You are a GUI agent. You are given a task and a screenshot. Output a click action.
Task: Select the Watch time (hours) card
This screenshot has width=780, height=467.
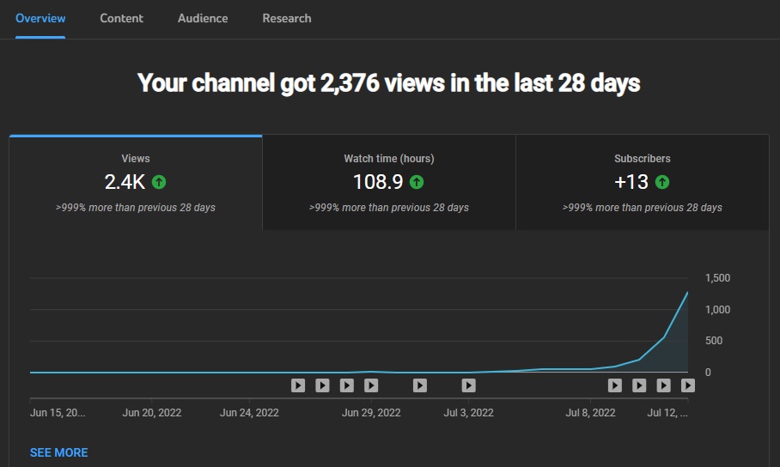pos(389,183)
